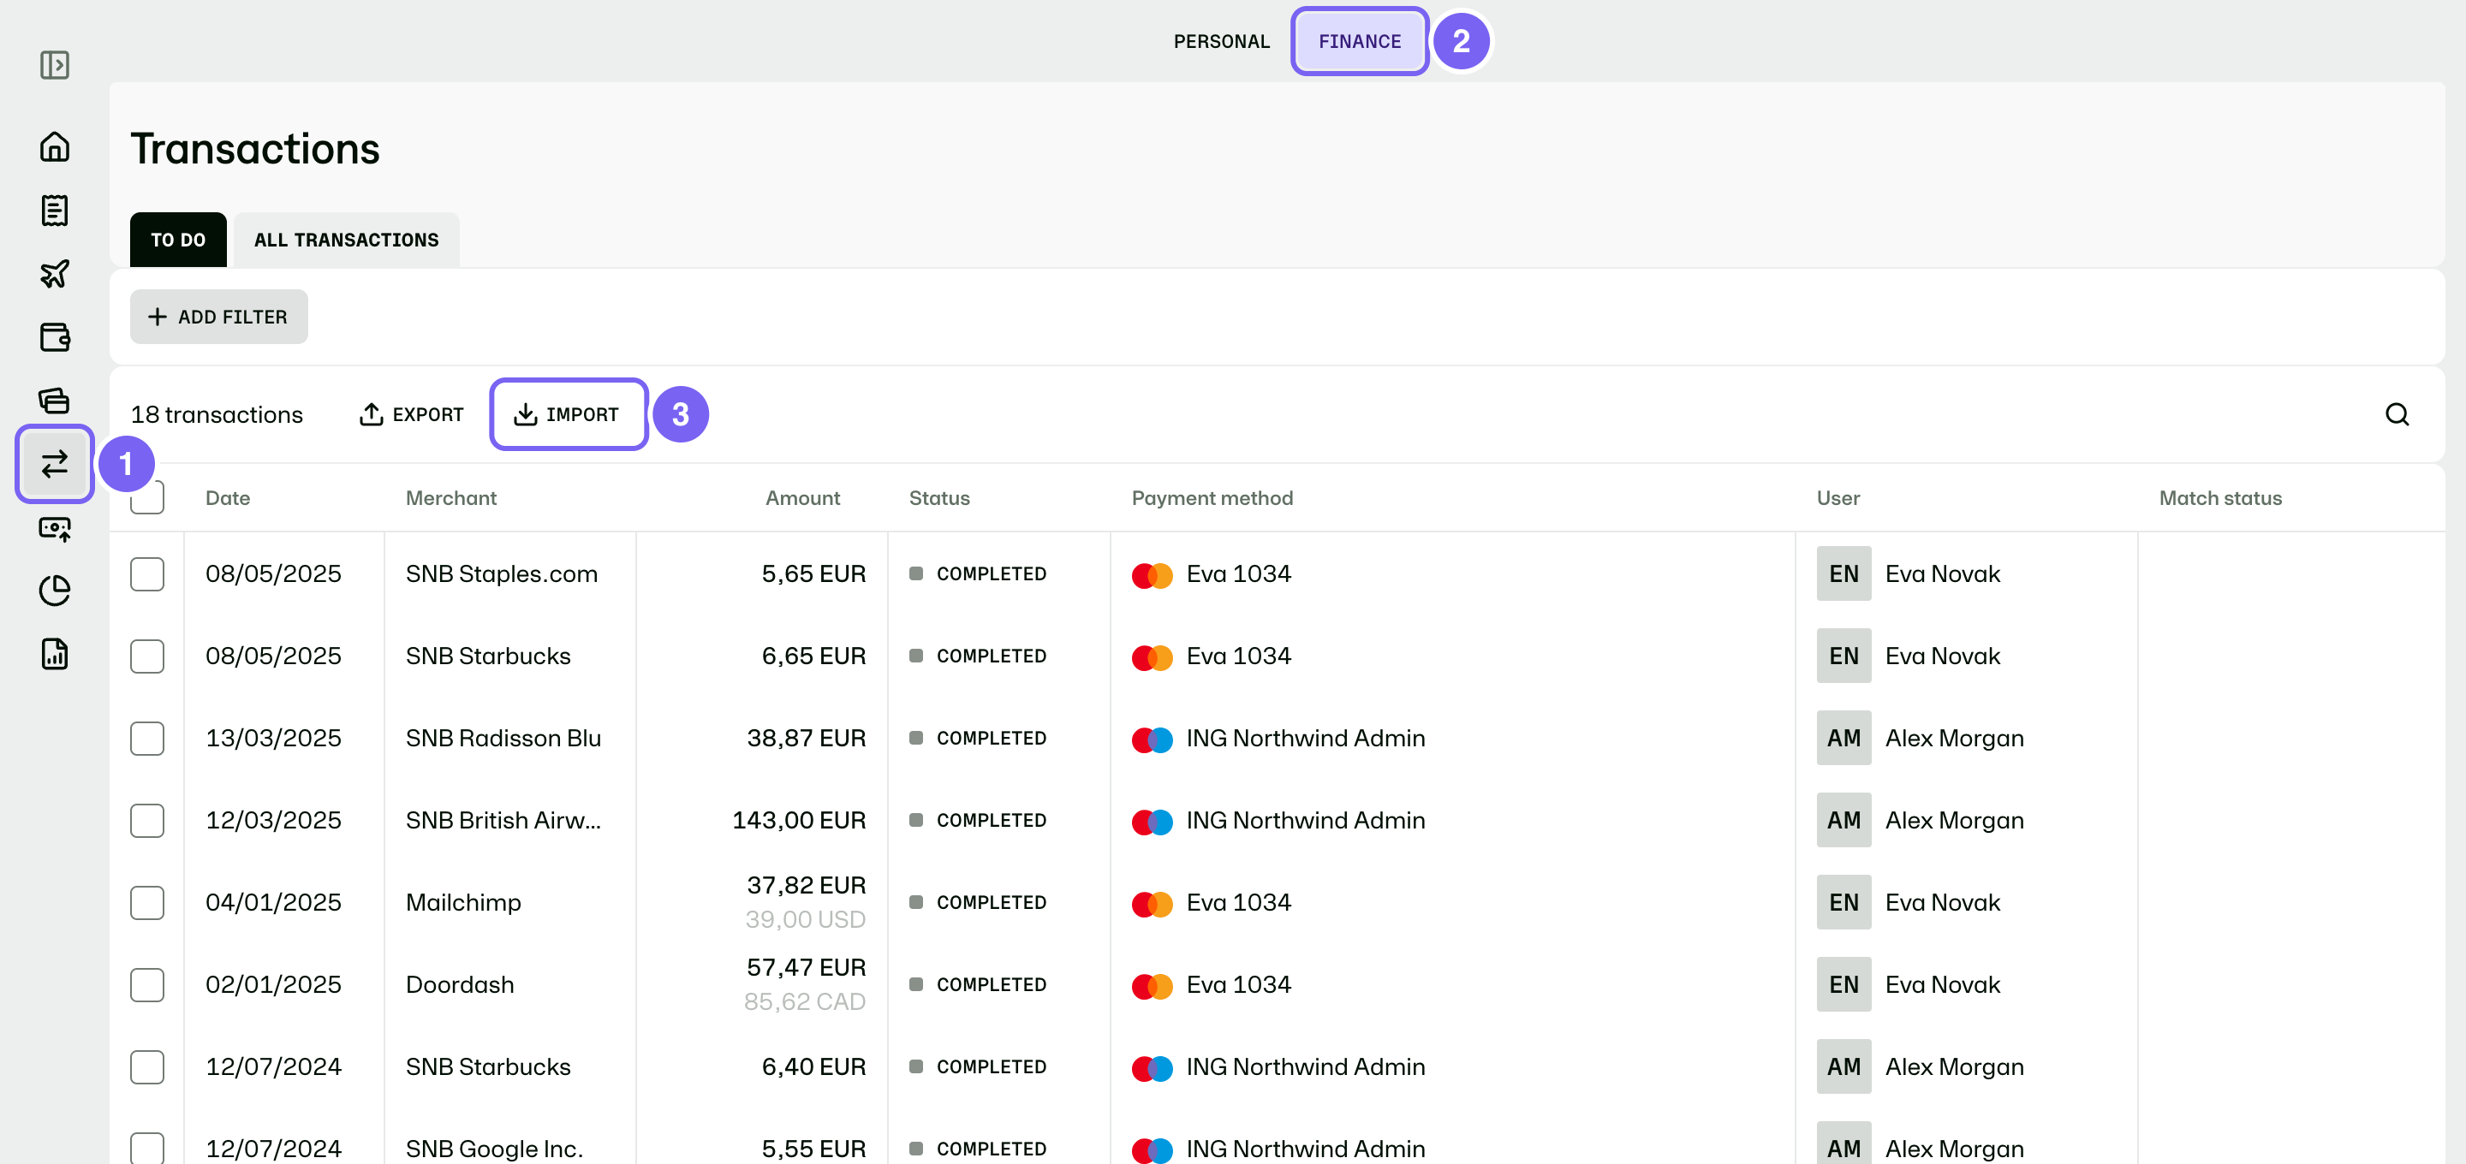Open the pie chart analytics icon
Image resolution: width=2466 pixels, height=1164 pixels.
[55, 591]
